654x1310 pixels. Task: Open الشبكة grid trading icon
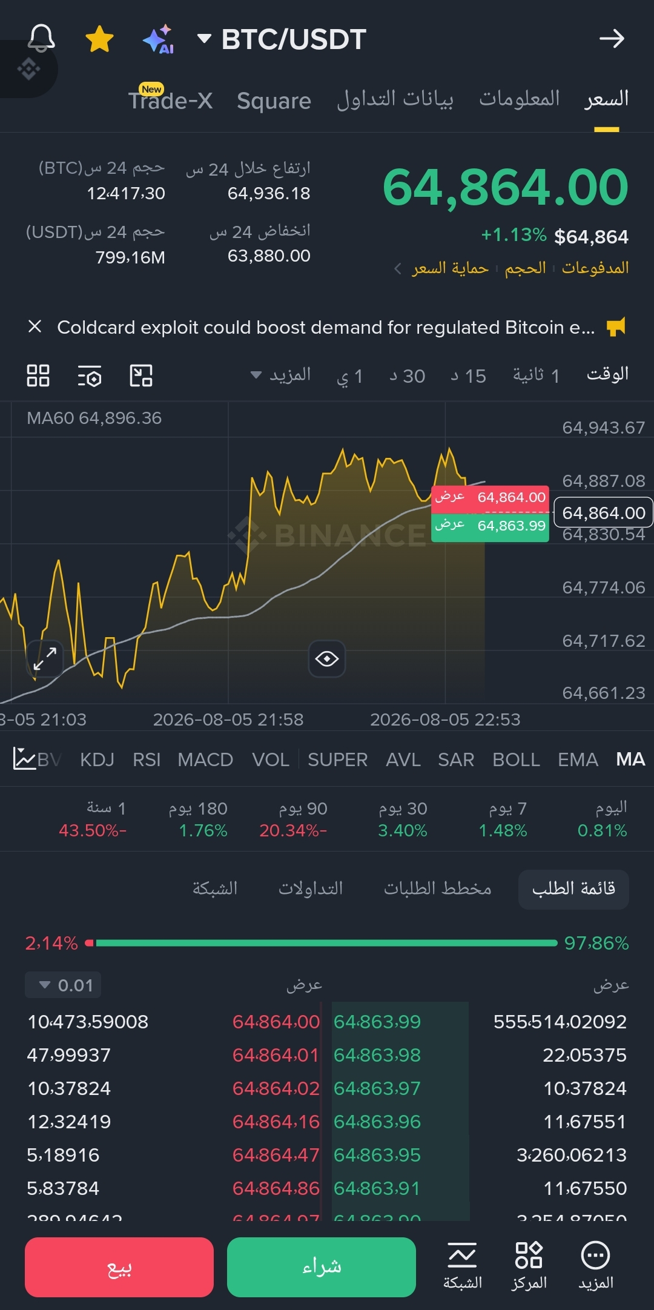(463, 1266)
